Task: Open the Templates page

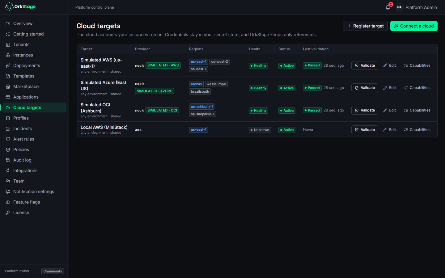Action: pyautogui.click(x=34, y=76)
